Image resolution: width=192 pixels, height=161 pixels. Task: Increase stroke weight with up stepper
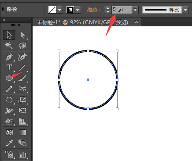[x=108, y=8]
